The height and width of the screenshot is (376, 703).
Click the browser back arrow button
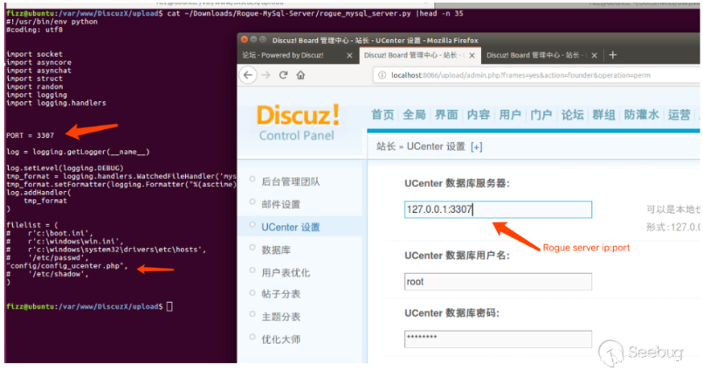coord(249,75)
